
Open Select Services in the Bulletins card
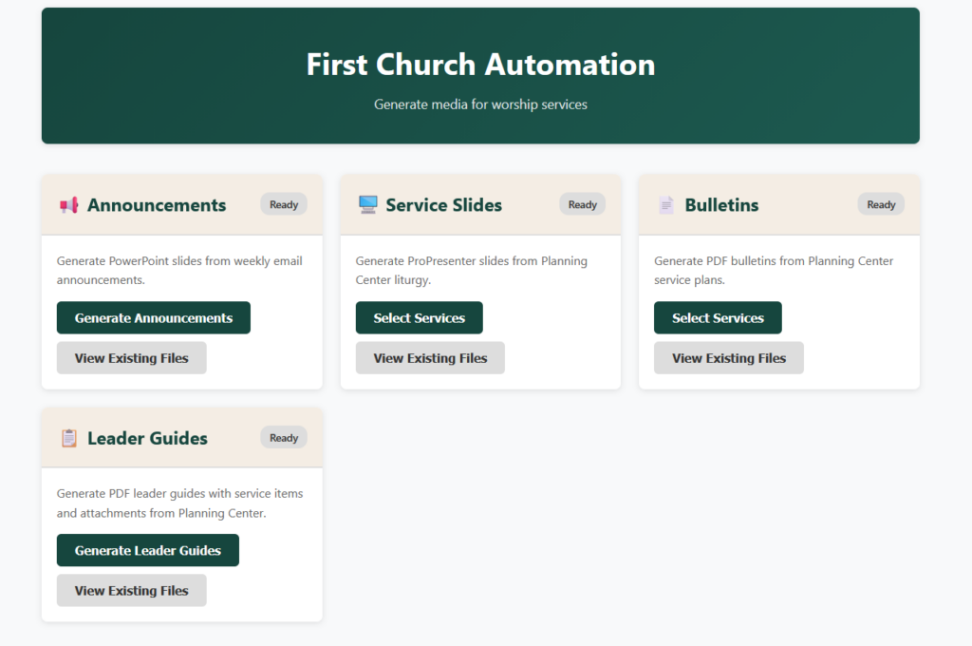[x=718, y=318]
